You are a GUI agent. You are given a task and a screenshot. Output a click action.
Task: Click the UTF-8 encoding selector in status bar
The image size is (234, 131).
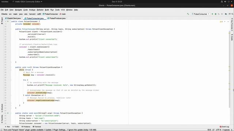(218, 130)
